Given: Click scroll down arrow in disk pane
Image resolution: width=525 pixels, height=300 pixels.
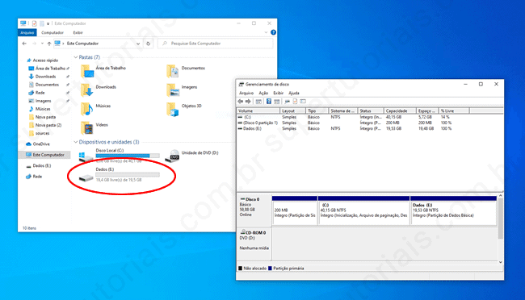Looking at the screenshot, I should [500, 262].
